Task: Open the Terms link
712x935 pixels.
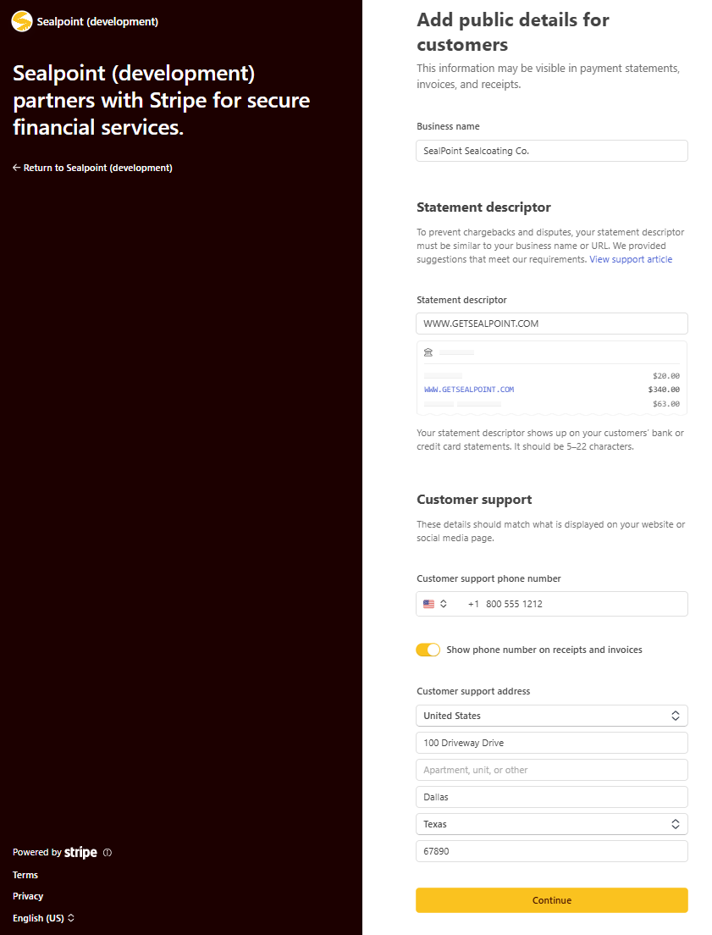Action: (25, 875)
